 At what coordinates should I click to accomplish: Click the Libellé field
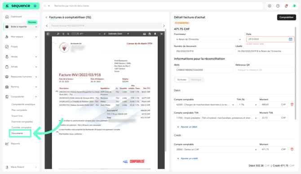point(265,51)
